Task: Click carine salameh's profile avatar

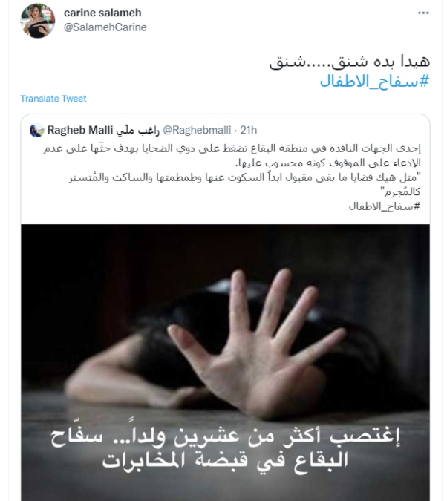Action: tap(38, 21)
